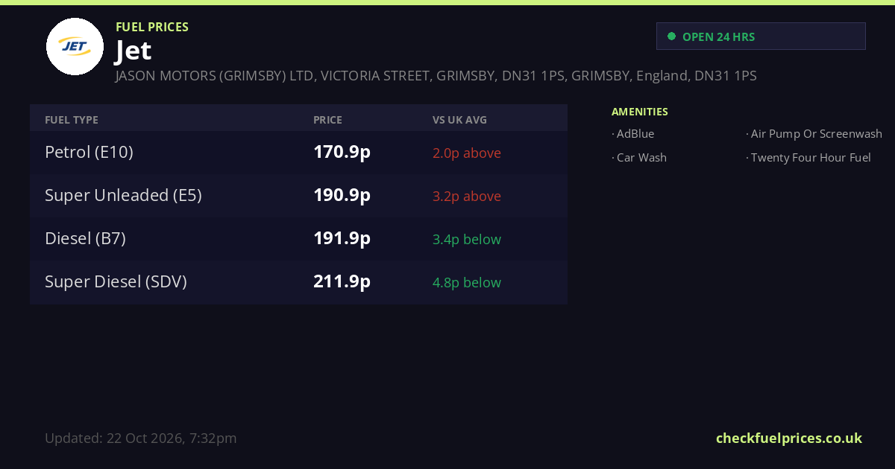Image resolution: width=895 pixels, height=469 pixels.
Task: Click the PRICE column header
Action: tap(327, 120)
